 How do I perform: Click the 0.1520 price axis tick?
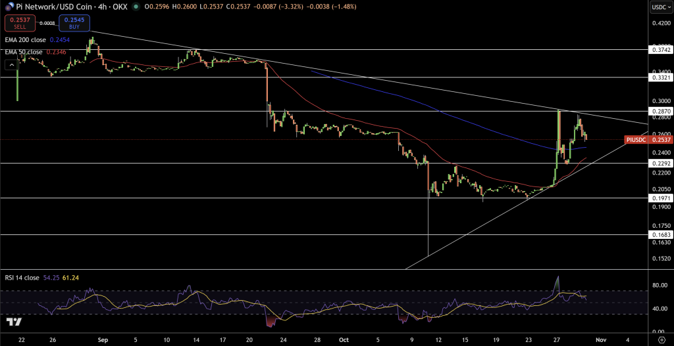point(660,259)
